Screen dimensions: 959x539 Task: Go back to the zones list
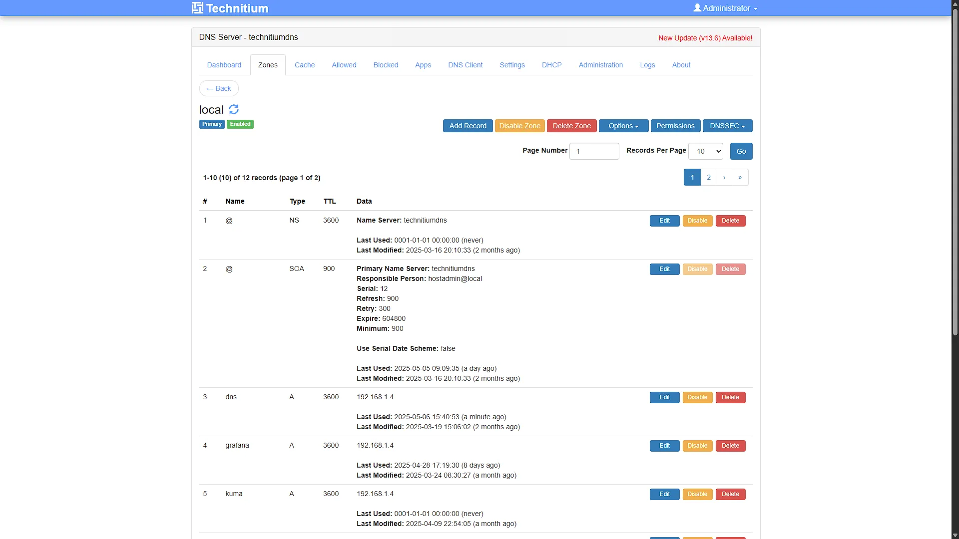219,88
